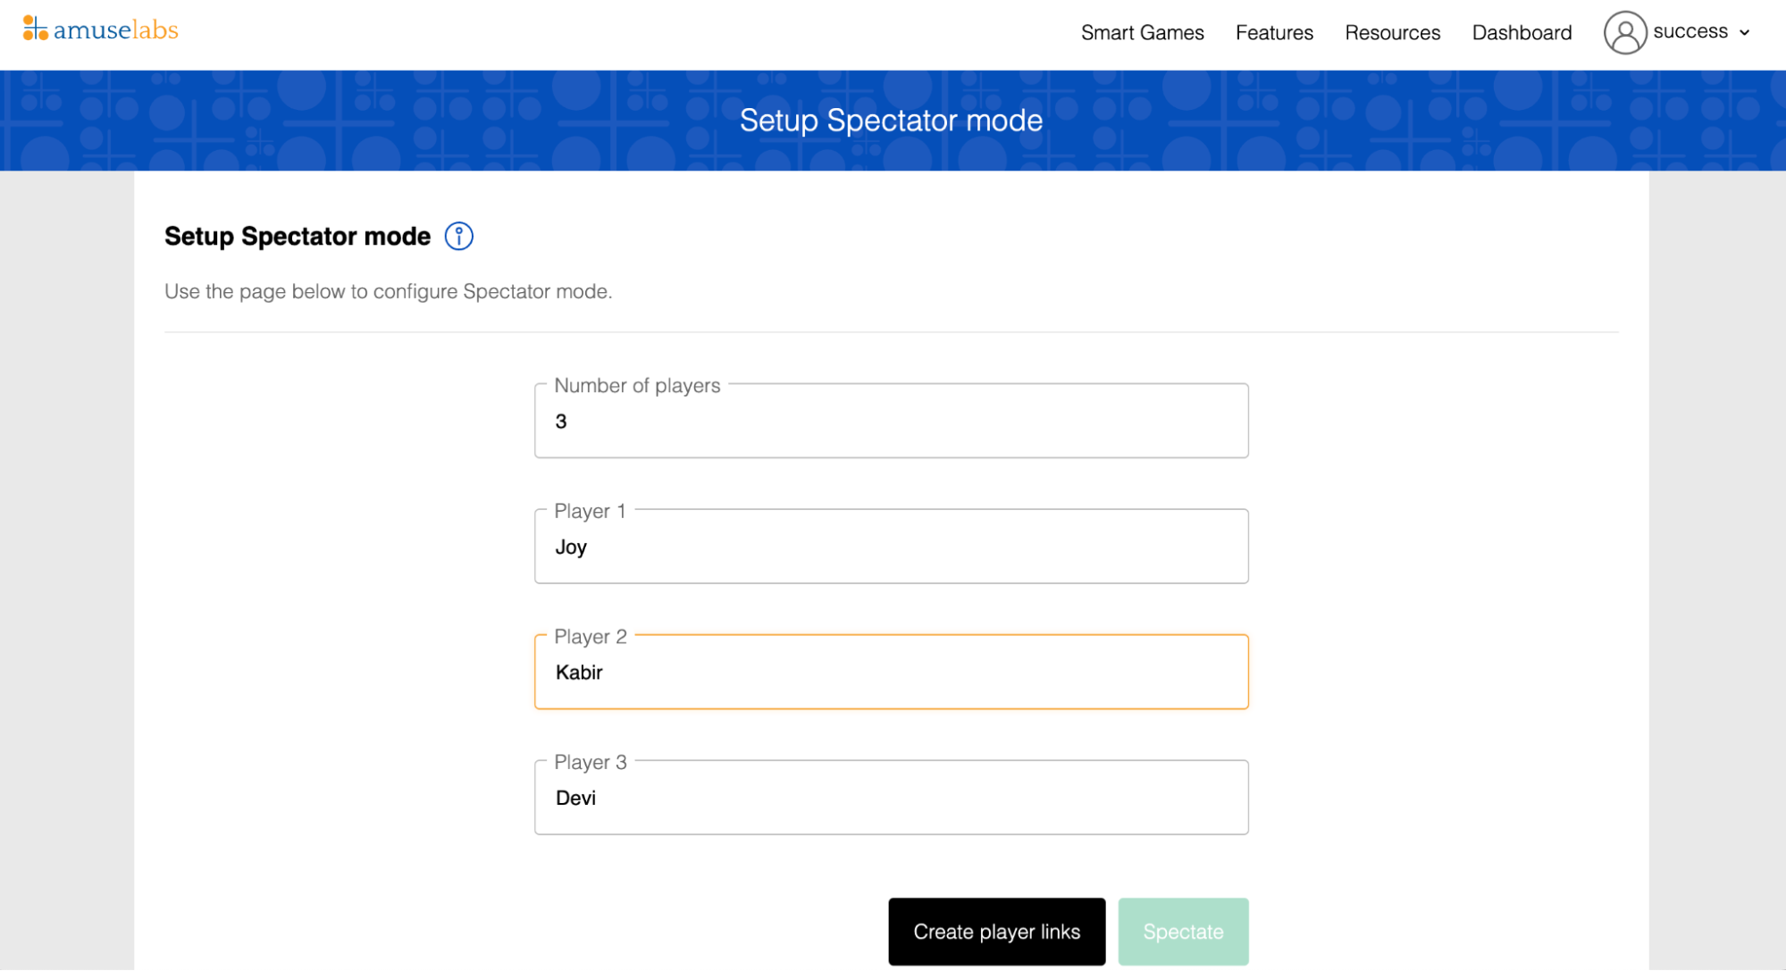Expand the success account dropdown arrow
The image size is (1786, 971).
[x=1744, y=32]
